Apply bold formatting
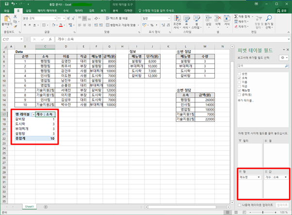292x215 pixels. click(25, 25)
